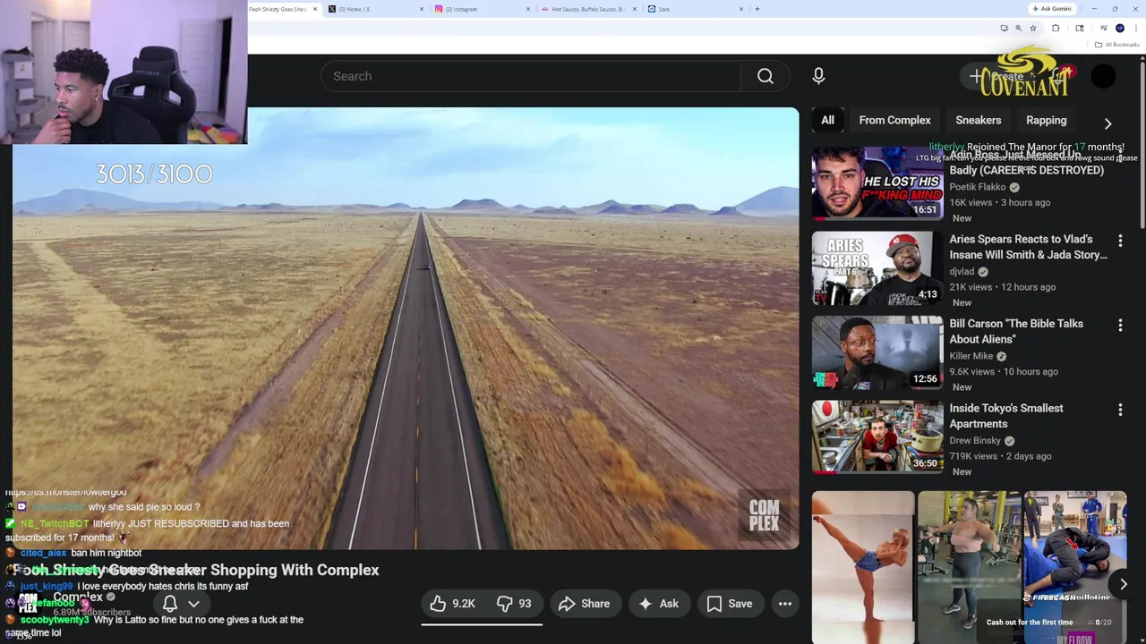The height and width of the screenshot is (644, 1146).
Task: Show more filter chips with right chevron
Action: coord(1108,123)
